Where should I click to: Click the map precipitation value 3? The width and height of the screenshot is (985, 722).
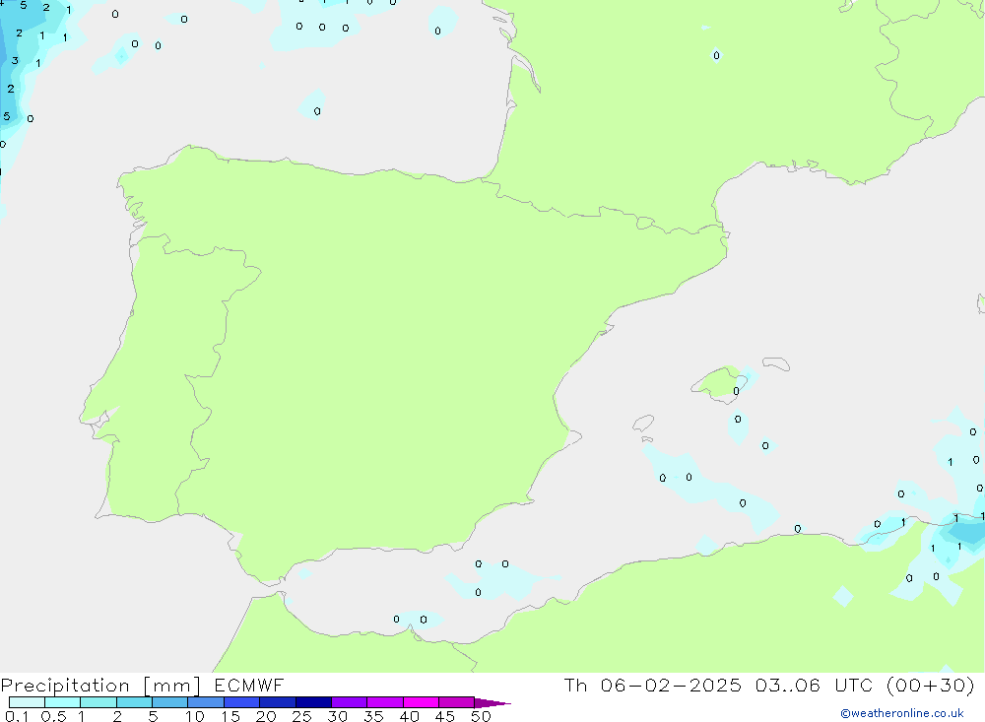(x=15, y=61)
